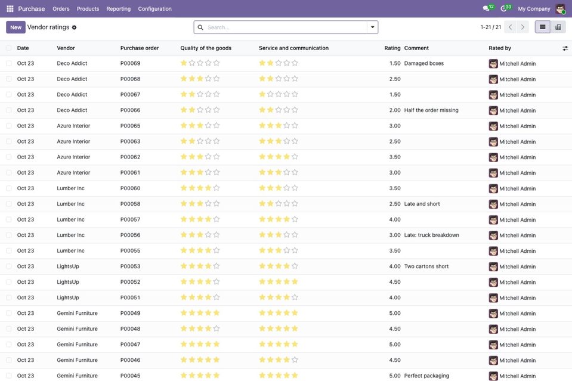572x381 pixels.
Task: Open Gemini Furniture in P00047 row
Action: [x=78, y=344]
